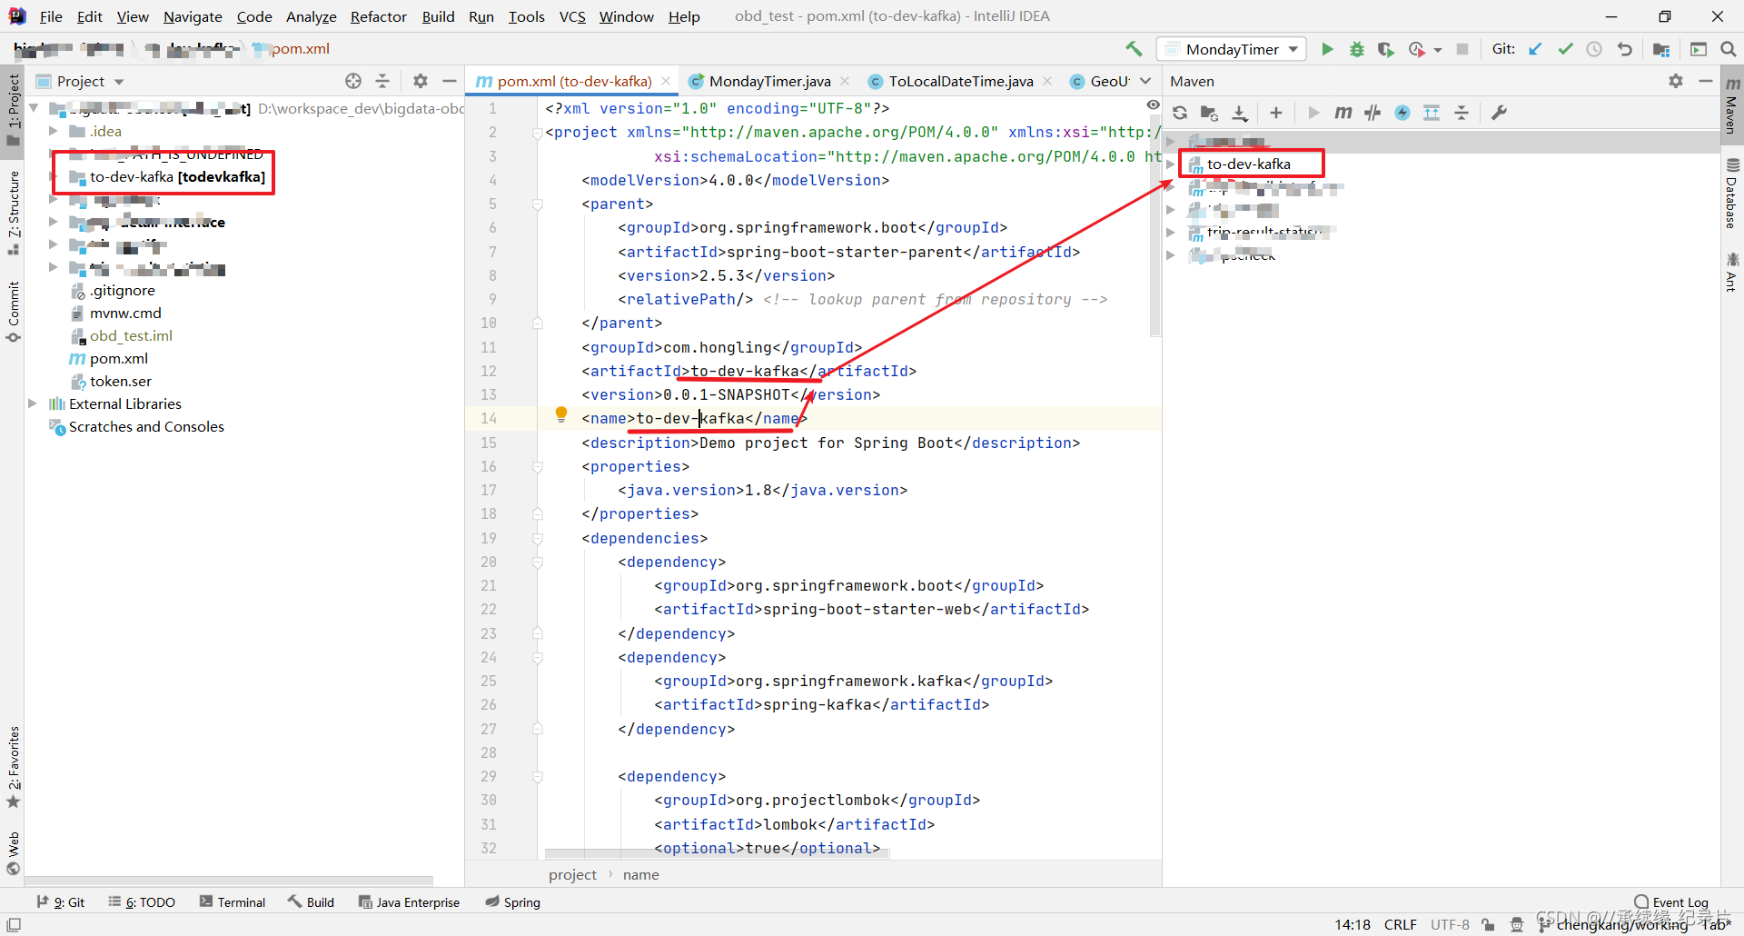The height and width of the screenshot is (936, 1744).
Task: Execute Maven goal with the m icon
Action: click(1343, 113)
